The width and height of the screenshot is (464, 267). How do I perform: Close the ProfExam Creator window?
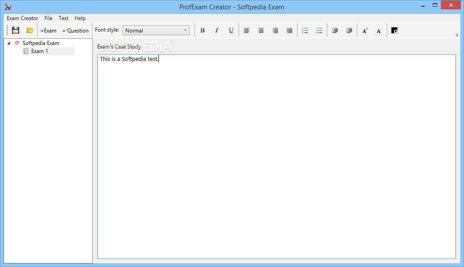(451, 5)
